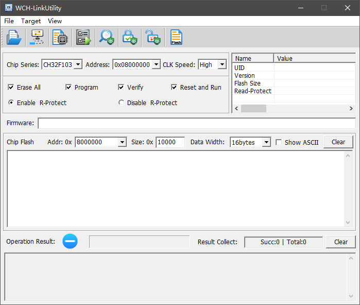The width and height of the screenshot is (360, 305).
Task: Click the locked padlock protect icon
Action: click(x=130, y=37)
